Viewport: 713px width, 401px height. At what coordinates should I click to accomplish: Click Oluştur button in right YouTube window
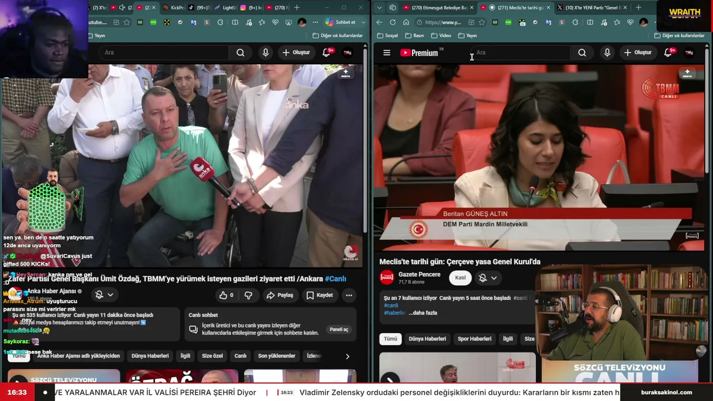pyautogui.click(x=637, y=52)
